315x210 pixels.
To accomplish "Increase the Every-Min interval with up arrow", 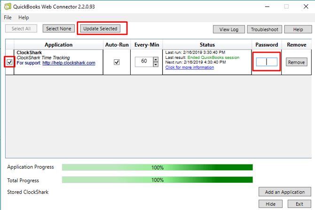I will 156,60.
